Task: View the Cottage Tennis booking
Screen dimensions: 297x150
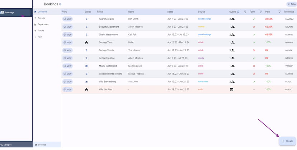Action: [67, 50]
